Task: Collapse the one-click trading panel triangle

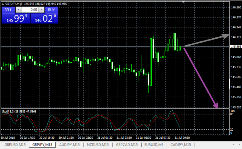Action: 3,4
